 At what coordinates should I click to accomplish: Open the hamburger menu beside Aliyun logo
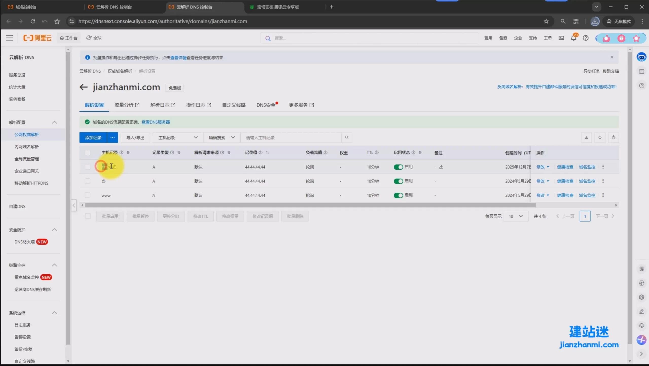tap(9, 38)
